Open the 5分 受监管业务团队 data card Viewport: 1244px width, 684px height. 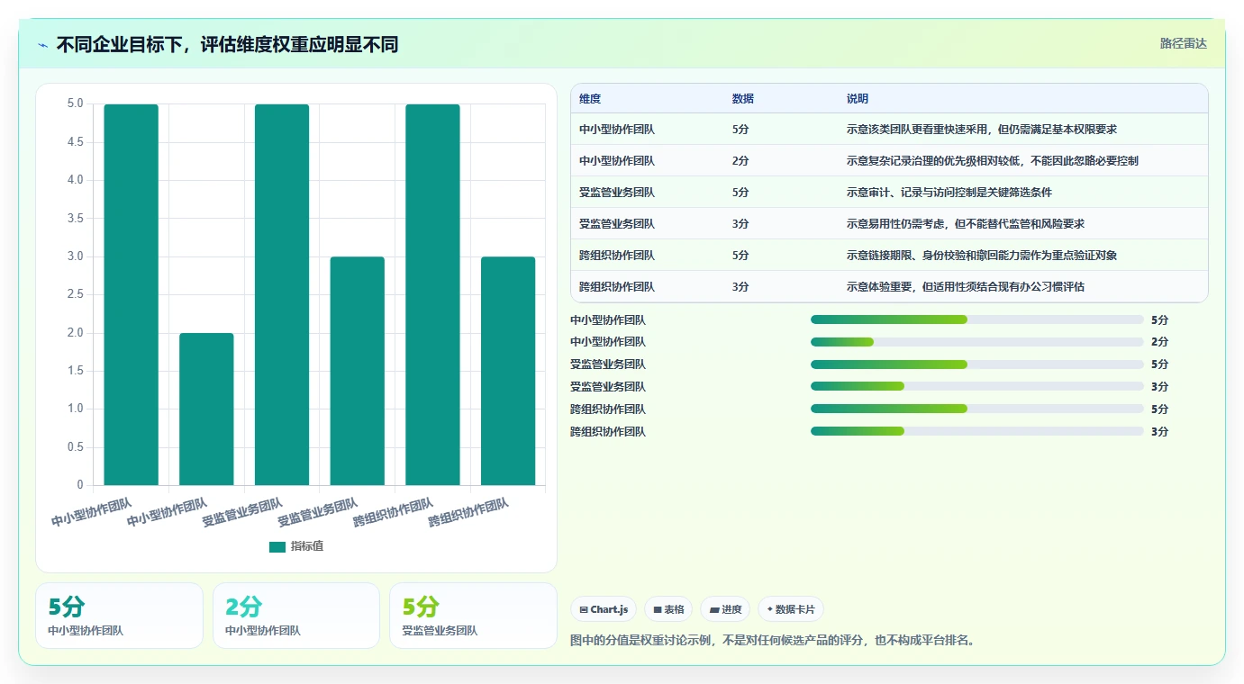pyautogui.click(x=473, y=616)
